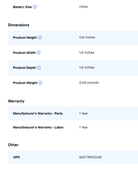Click the UPC row label
The image size is (138, 176).
point(16,157)
